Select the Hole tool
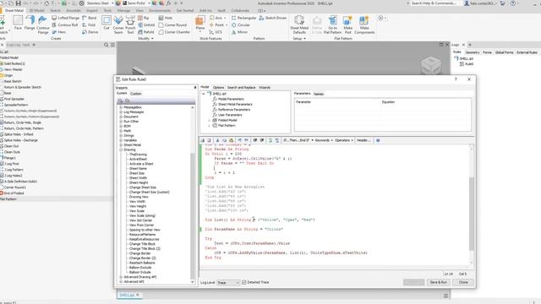This screenshot has width=541, height=304. tap(166, 18)
